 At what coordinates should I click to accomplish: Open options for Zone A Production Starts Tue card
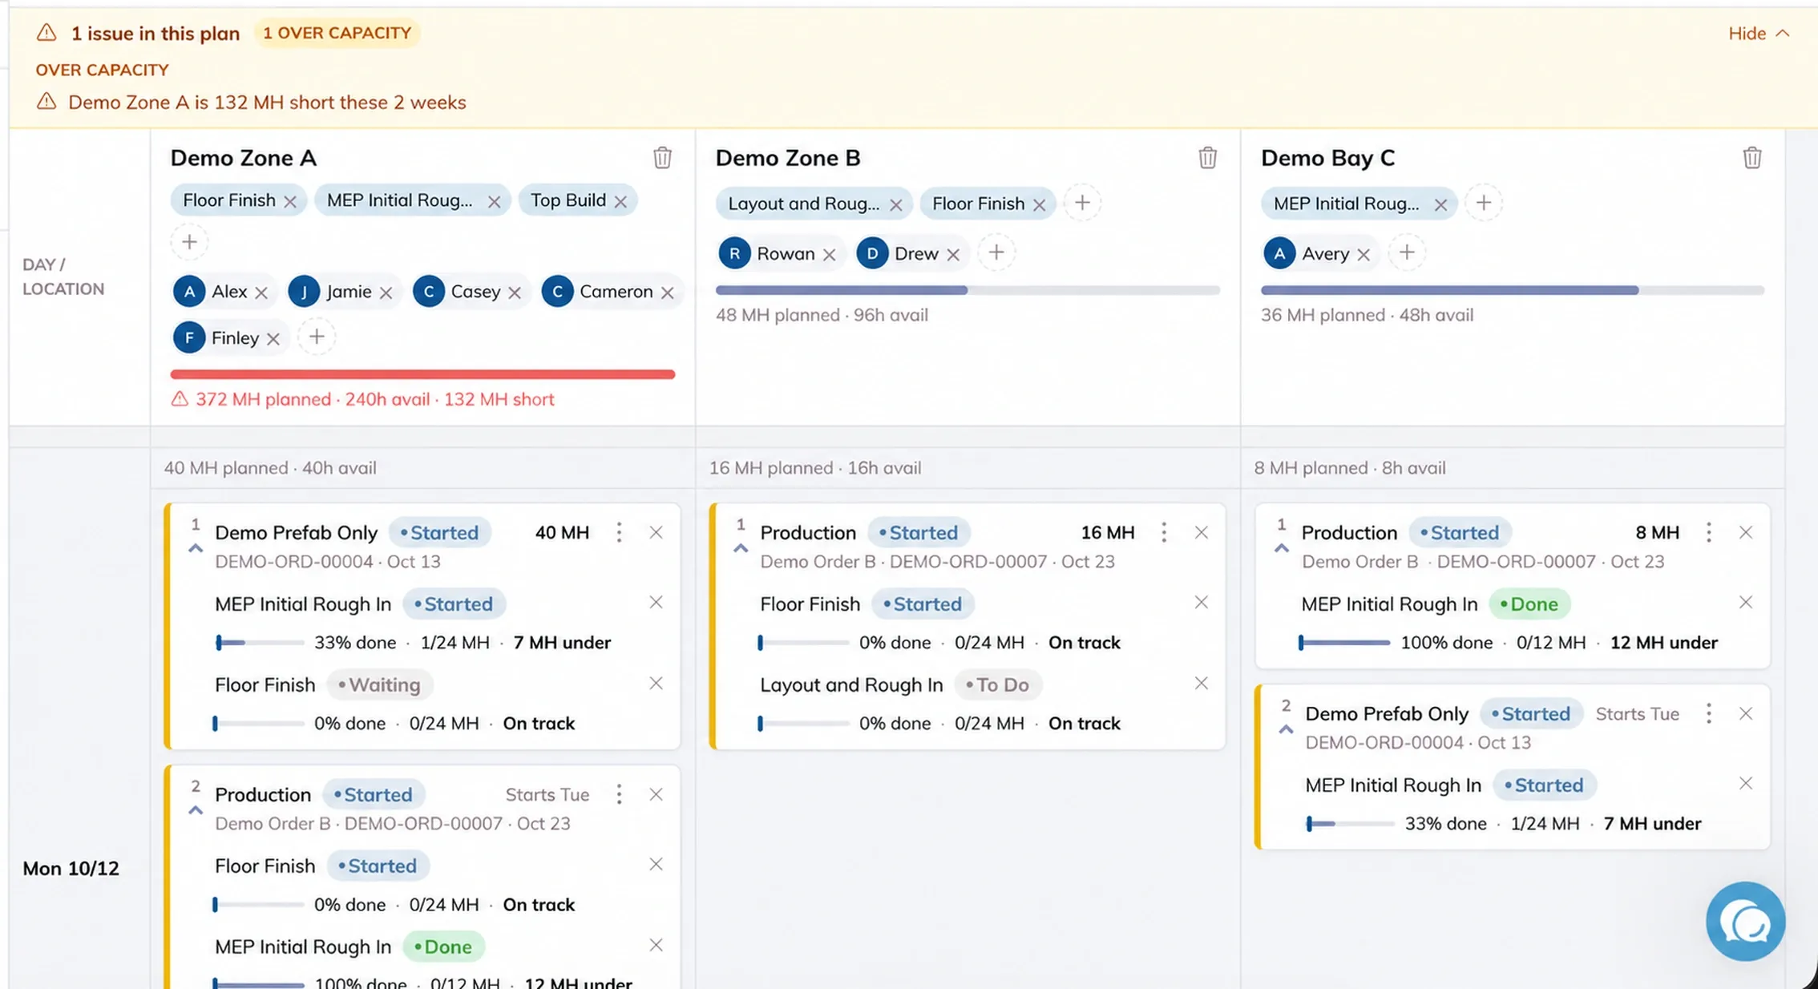tap(619, 795)
